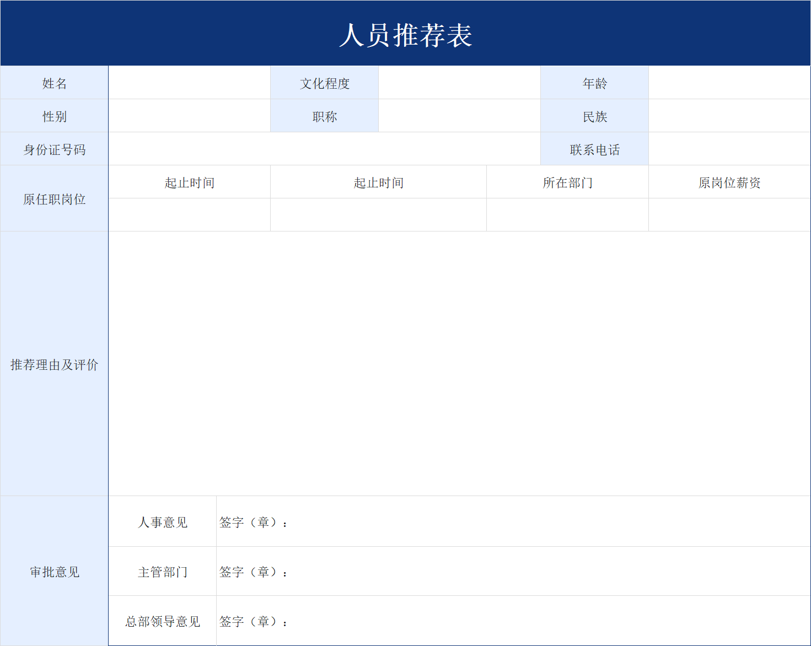Click the 原岗位薪资 column header
This screenshot has height=646, width=811.
(x=729, y=182)
